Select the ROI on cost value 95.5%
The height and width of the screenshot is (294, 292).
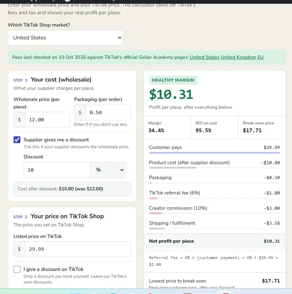pos(203,131)
